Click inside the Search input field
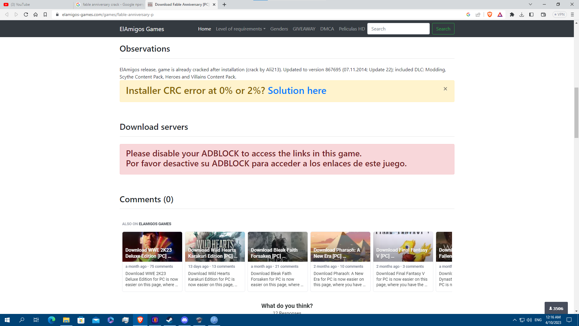This screenshot has height=326, width=579. [x=398, y=29]
